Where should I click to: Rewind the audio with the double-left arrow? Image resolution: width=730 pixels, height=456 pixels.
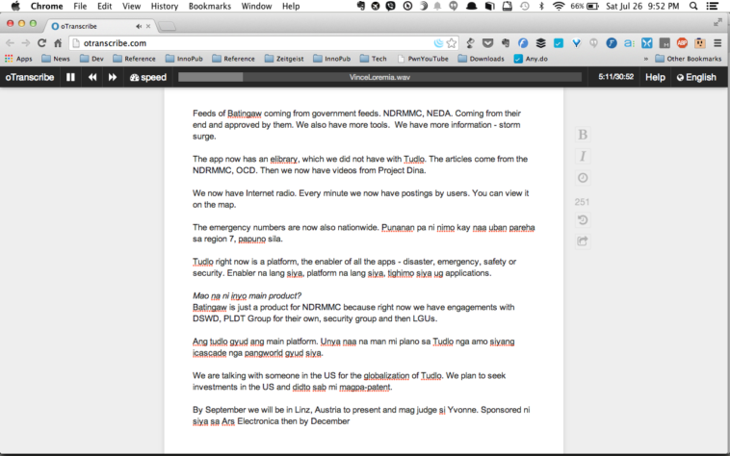92,77
